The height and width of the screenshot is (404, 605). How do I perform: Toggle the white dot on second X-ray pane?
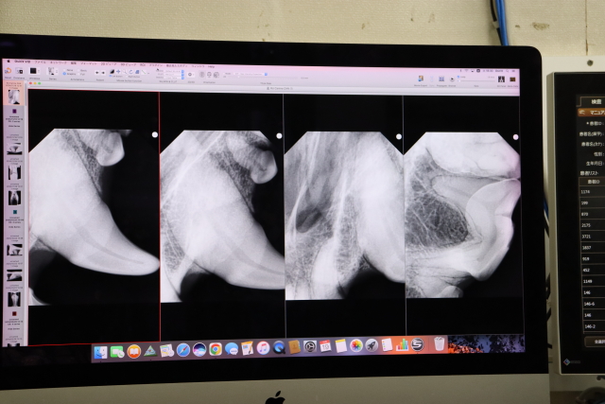click(x=279, y=135)
